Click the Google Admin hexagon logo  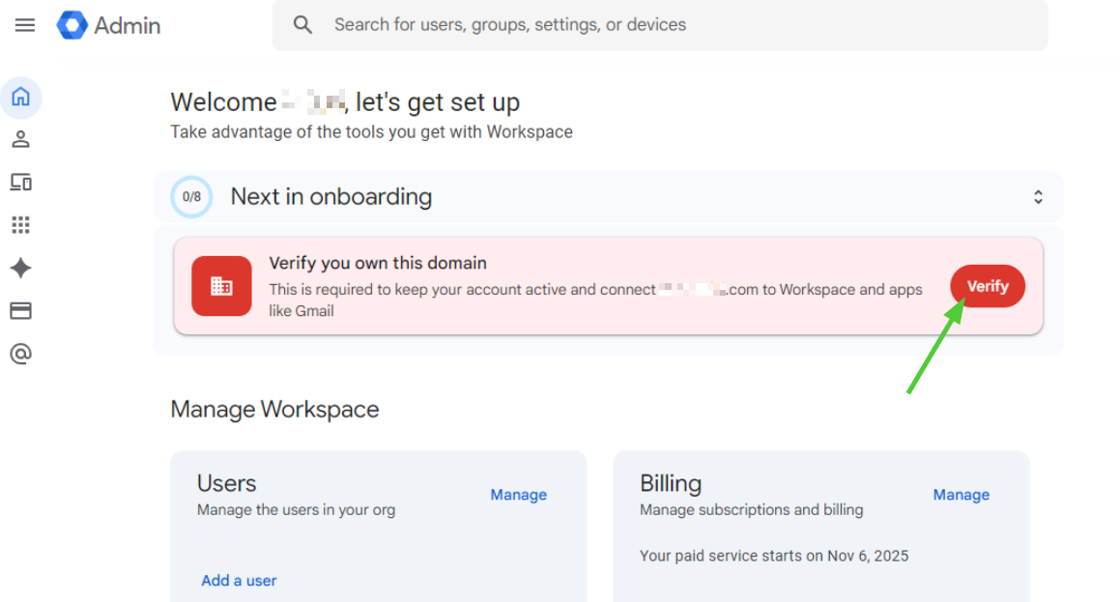[x=72, y=25]
